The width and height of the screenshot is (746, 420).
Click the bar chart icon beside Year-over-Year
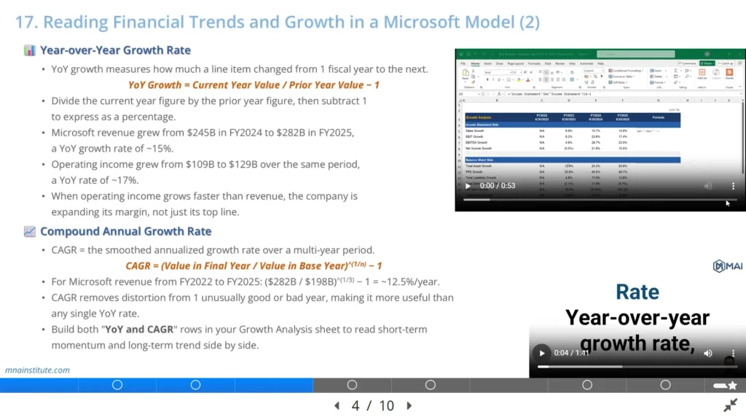pos(29,50)
